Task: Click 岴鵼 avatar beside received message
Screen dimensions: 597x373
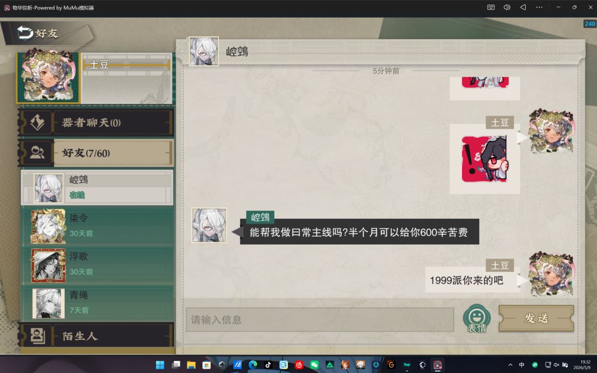Action: pyautogui.click(x=209, y=225)
